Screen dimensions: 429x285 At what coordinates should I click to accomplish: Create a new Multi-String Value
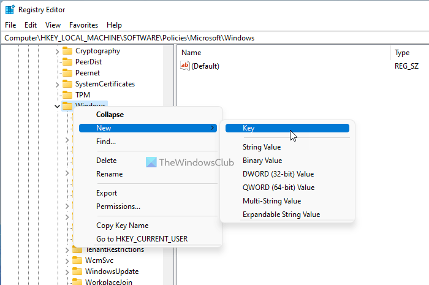tap(287, 201)
